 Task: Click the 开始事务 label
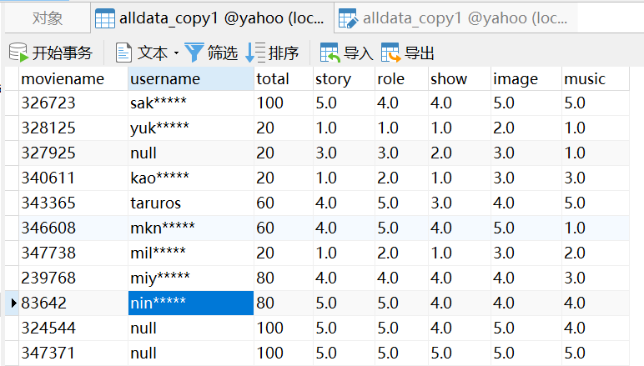(x=63, y=53)
